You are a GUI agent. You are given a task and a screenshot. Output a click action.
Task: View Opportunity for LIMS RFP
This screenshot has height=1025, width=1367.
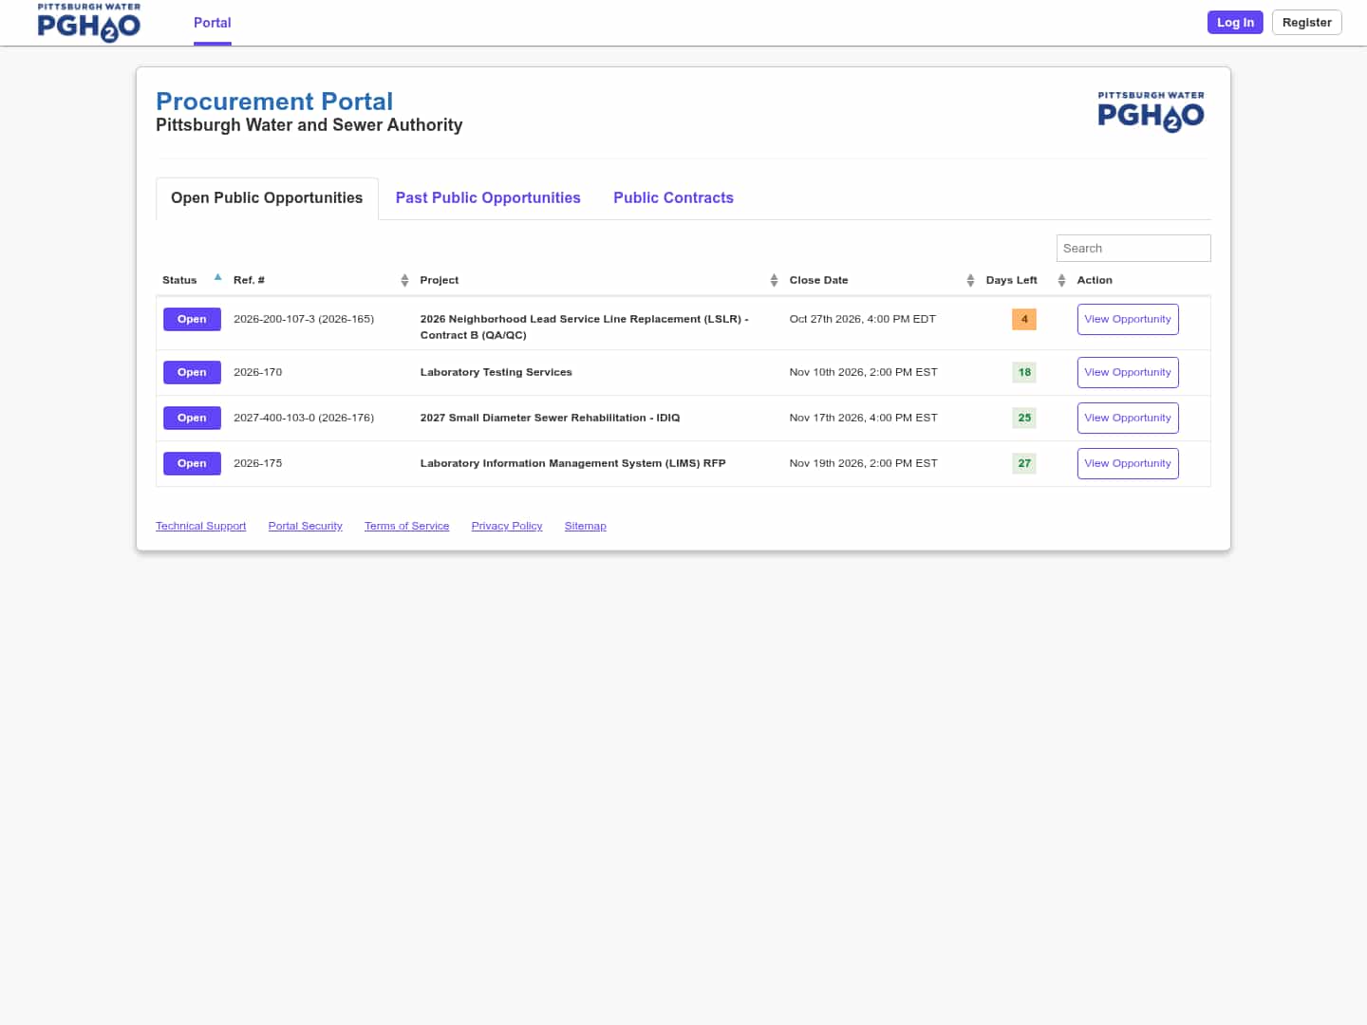tap(1128, 463)
